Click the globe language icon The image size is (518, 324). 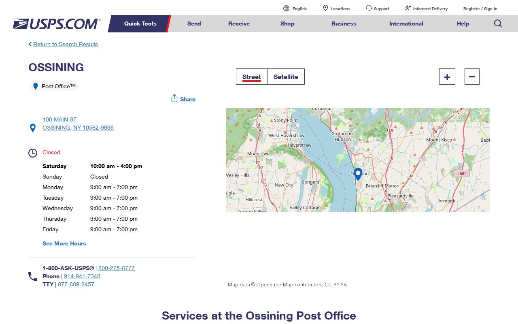pyautogui.click(x=287, y=9)
